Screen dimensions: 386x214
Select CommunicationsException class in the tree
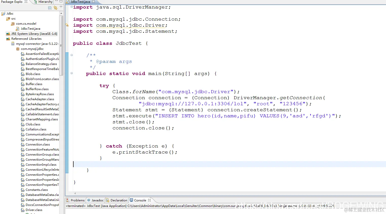[x=42, y=134]
